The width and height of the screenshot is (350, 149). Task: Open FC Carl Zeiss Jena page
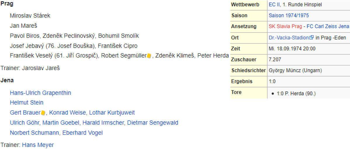coord(328,26)
